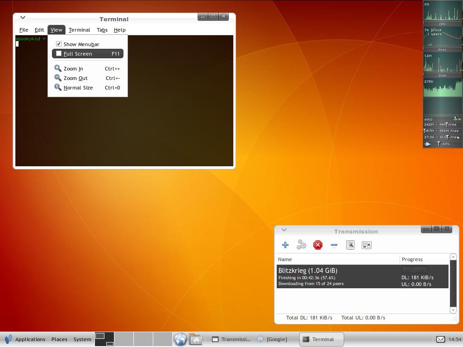Click the CPU graph in the system monitor
The width and height of the screenshot is (463, 347).
coord(443,12)
